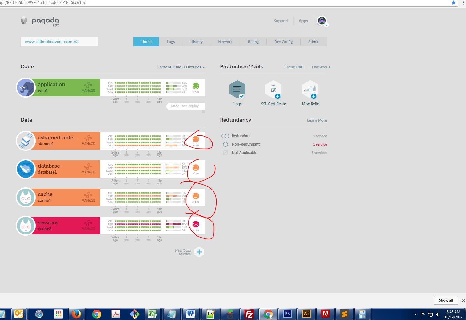
Task: Click the cache2 usage history graph
Action: point(138,226)
